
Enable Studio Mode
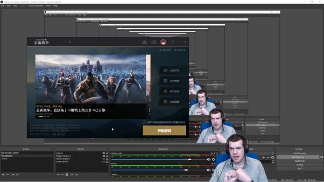(300, 161)
